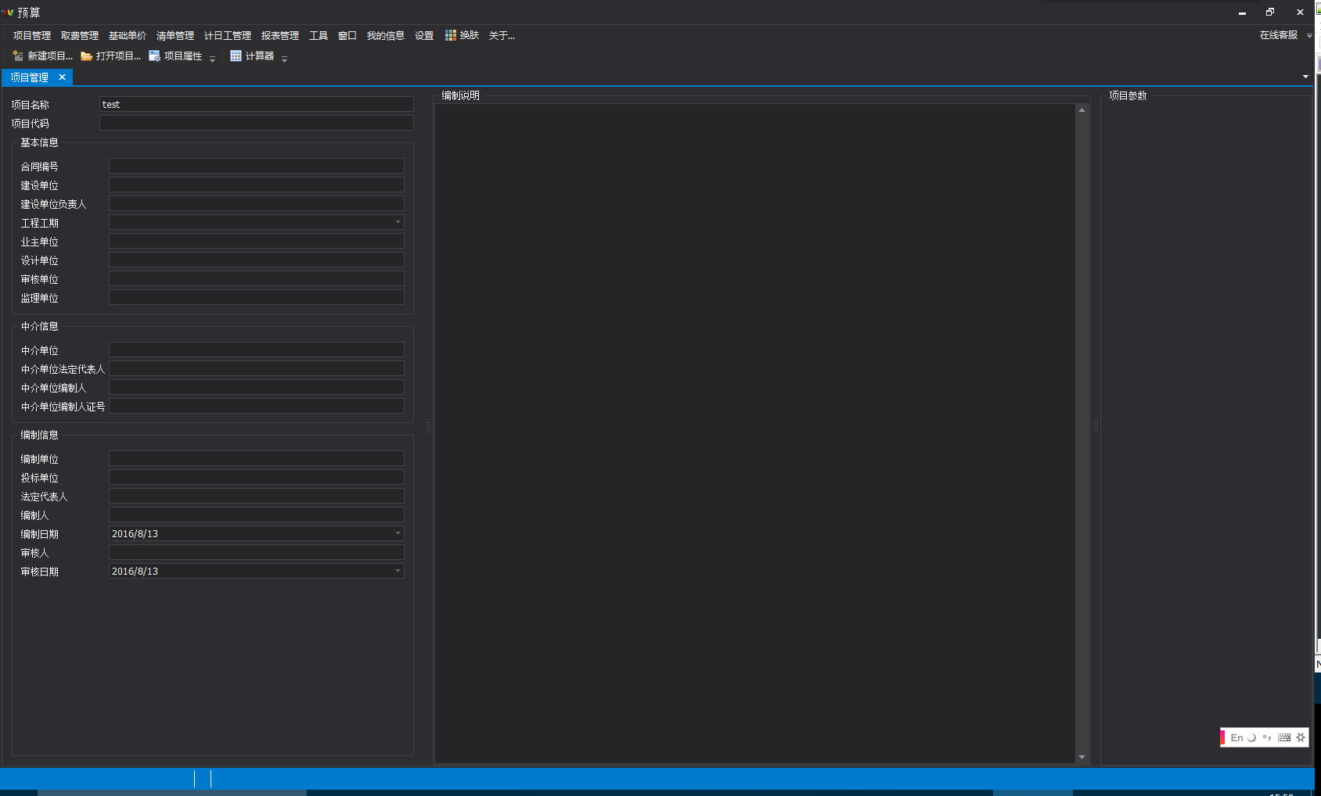The image size is (1321, 796).
Task: Click the 新建项目 toolbar icon
Action: (x=18, y=56)
